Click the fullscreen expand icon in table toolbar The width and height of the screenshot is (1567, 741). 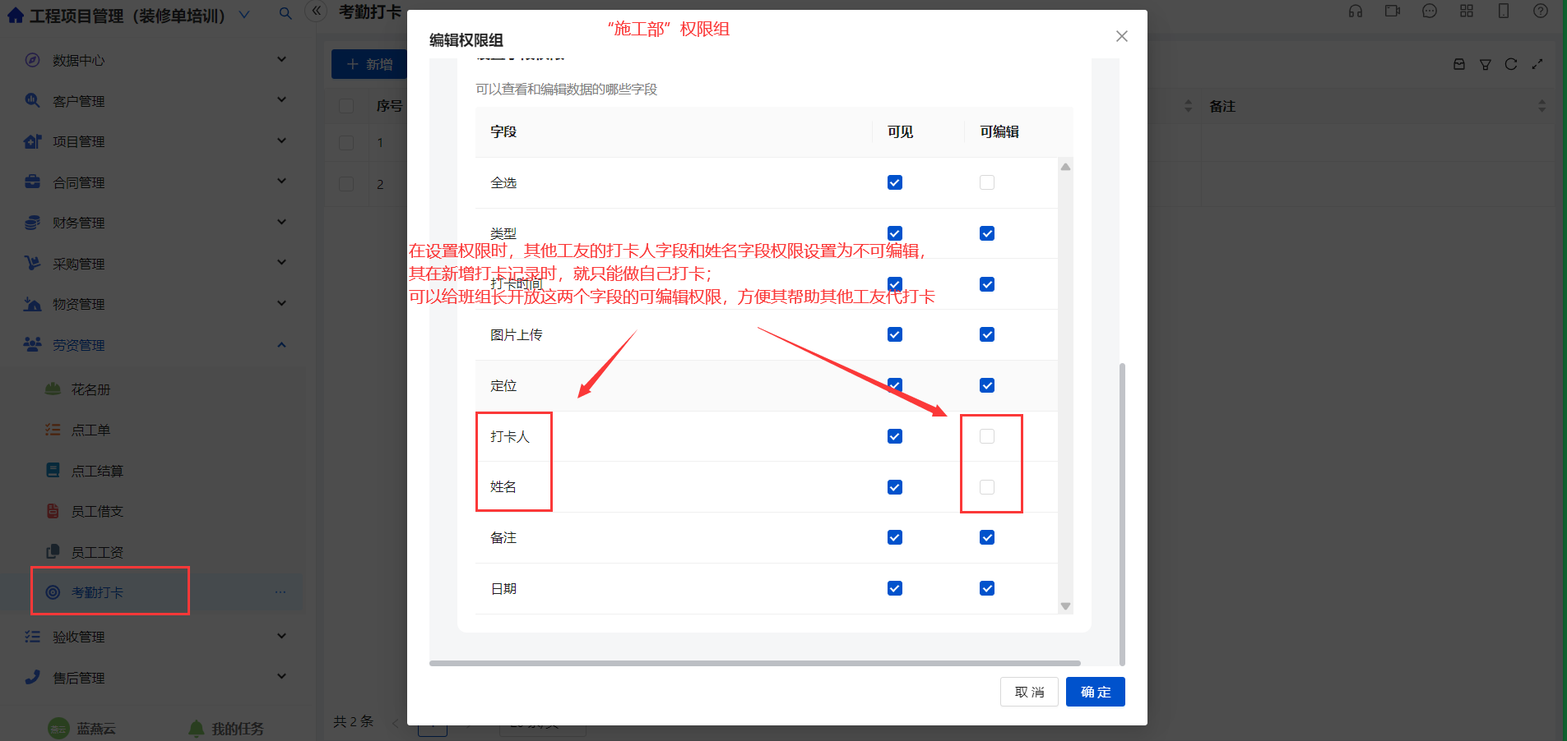point(1537,64)
